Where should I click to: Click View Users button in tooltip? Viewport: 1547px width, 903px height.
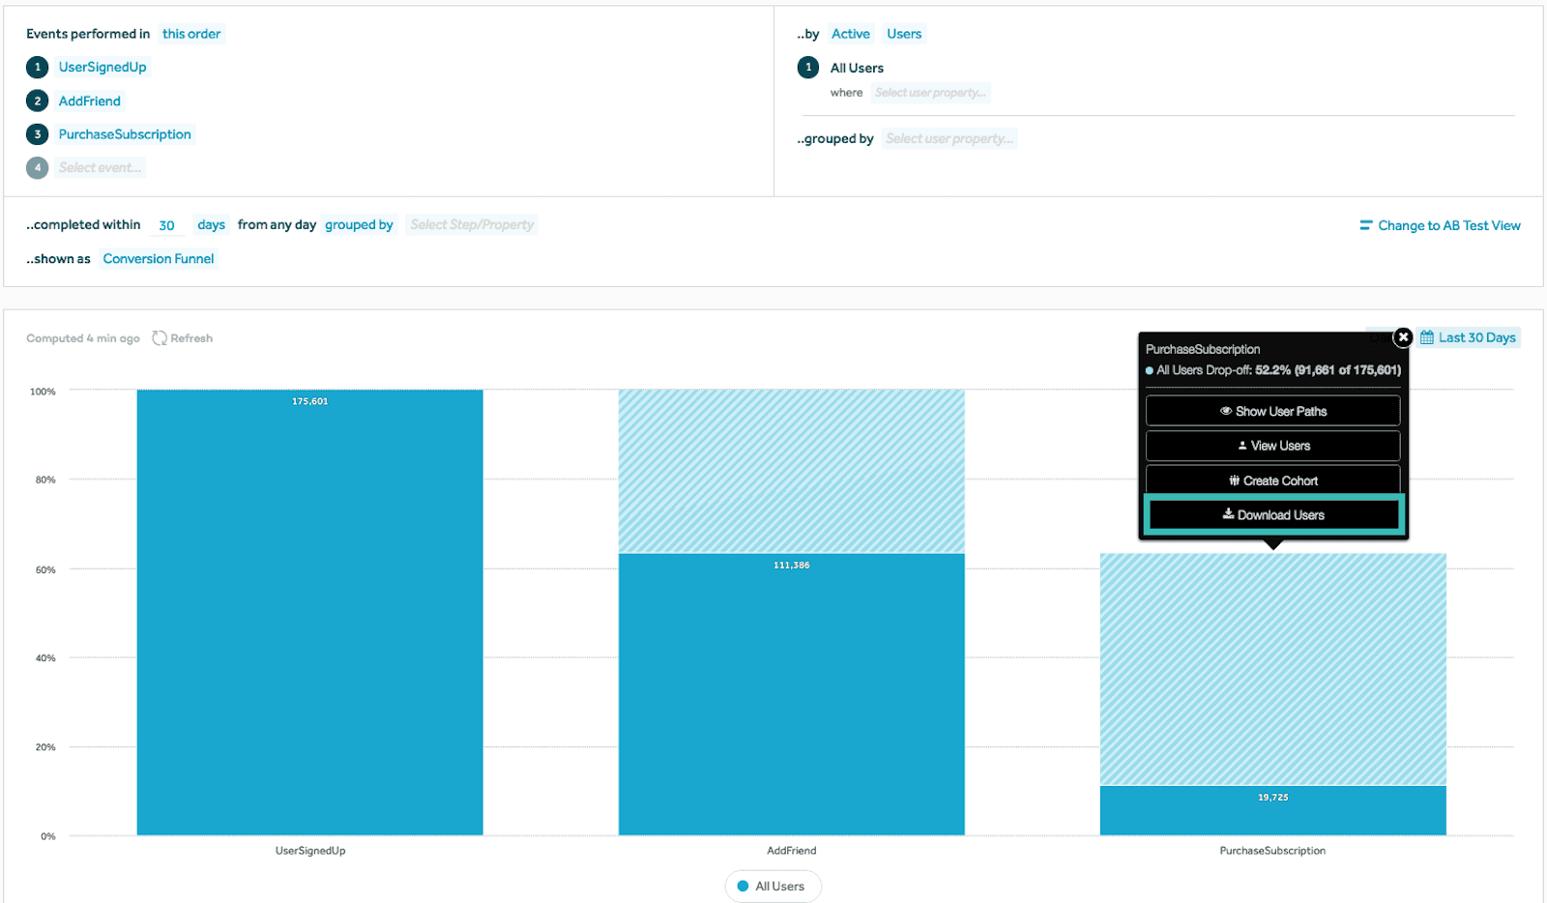click(x=1272, y=446)
